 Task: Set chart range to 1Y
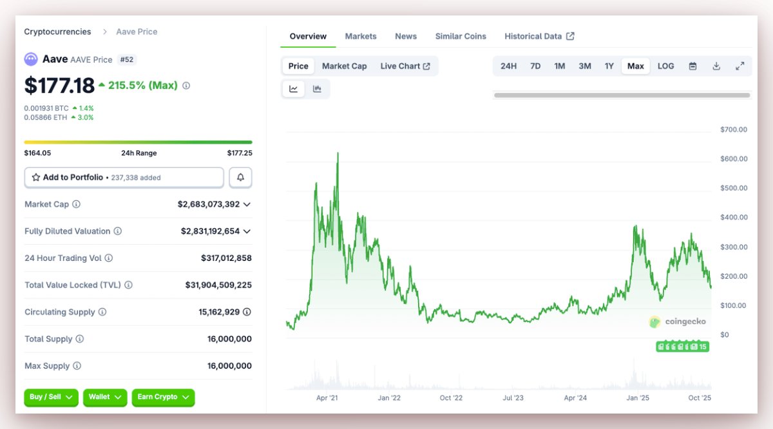609,66
